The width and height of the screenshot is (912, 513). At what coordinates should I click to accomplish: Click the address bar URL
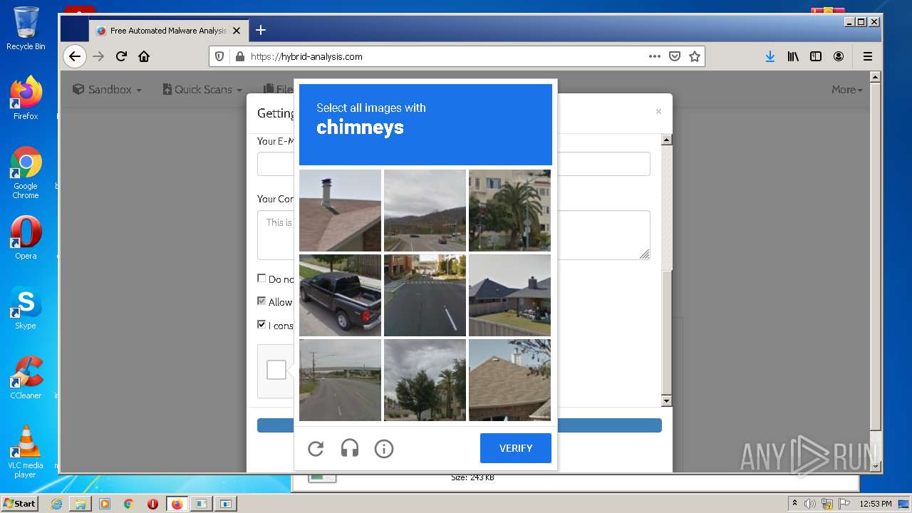306,56
